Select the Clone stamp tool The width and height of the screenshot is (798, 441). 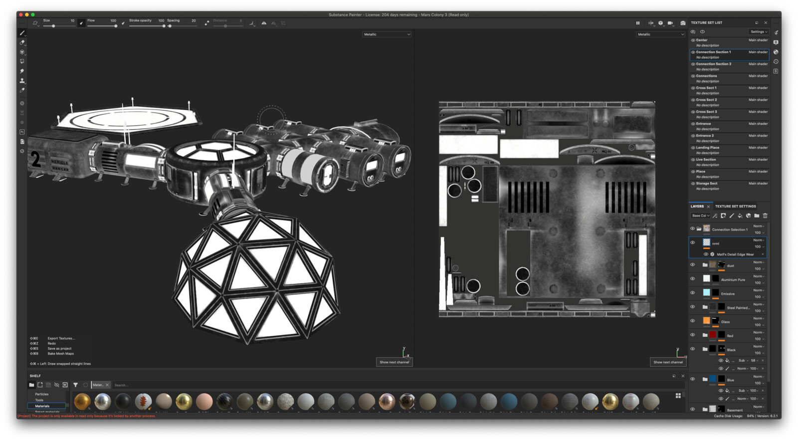(x=22, y=80)
